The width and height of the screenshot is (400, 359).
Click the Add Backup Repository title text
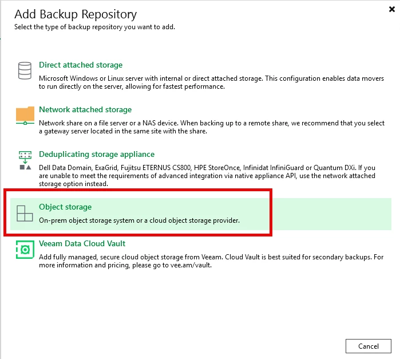tap(76, 14)
